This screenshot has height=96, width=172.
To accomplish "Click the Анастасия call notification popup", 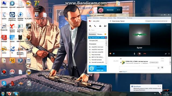I will [x=110, y=10].
